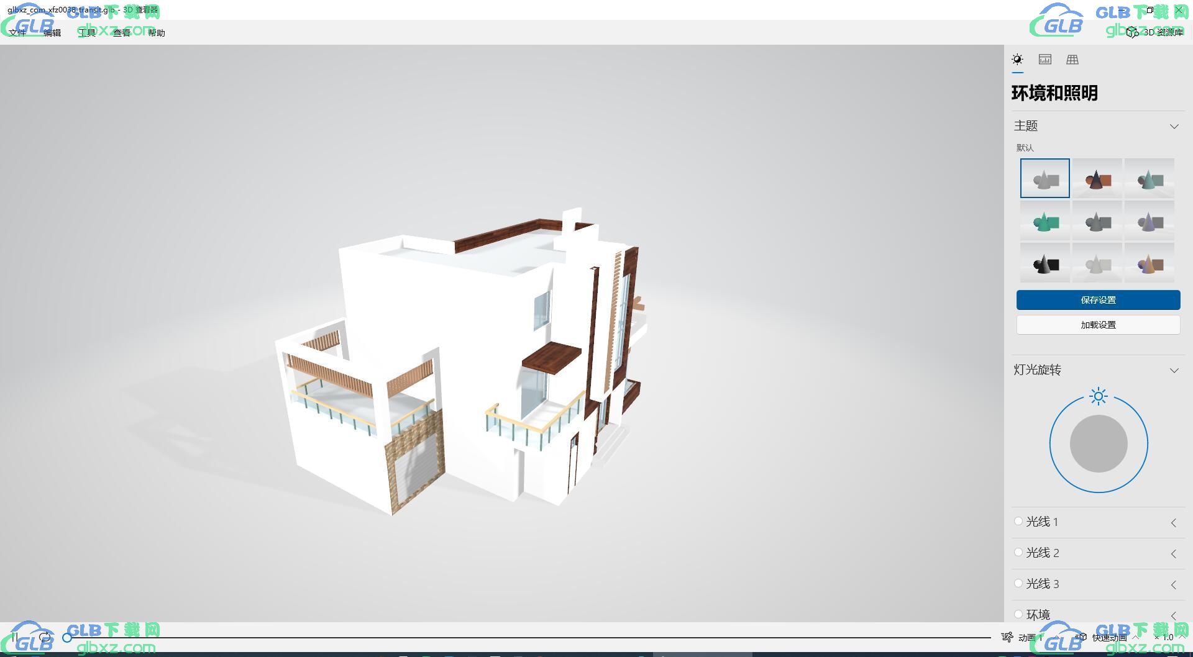Toggle the 光线 3 radio button
Viewport: 1193px width, 657px height.
[x=1018, y=584]
